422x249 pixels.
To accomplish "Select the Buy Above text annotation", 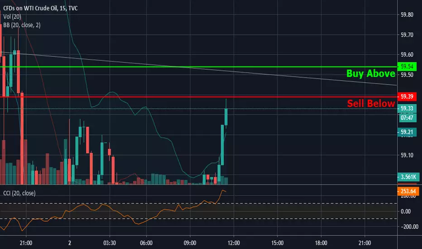I will pyautogui.click(x=370, y=73).
